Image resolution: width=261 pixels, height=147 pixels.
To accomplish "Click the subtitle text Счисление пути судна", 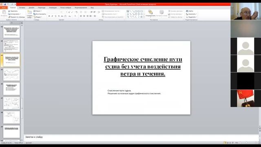I will (x=119, y=91).
